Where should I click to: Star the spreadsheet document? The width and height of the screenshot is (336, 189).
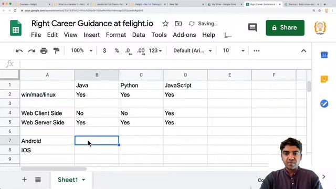[165, 24]
